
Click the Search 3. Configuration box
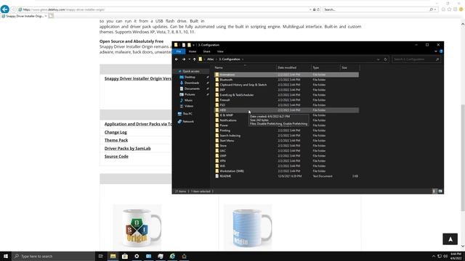[x=416, y=59]
